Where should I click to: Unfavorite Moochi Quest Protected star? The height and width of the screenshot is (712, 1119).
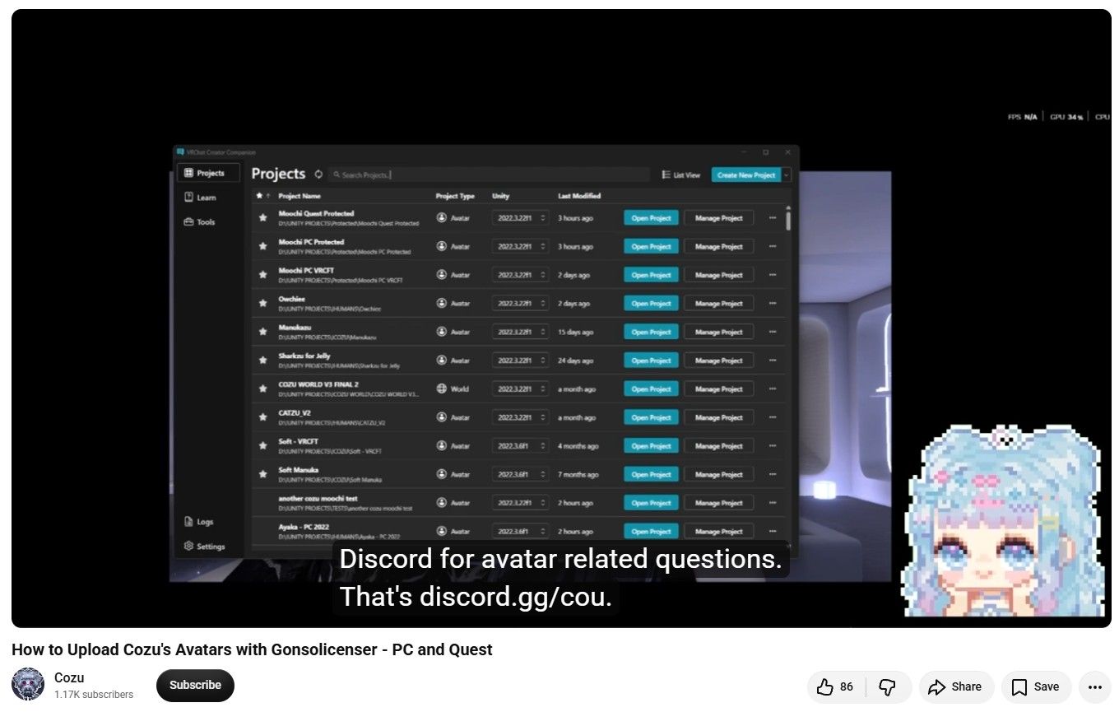(263, 218)
